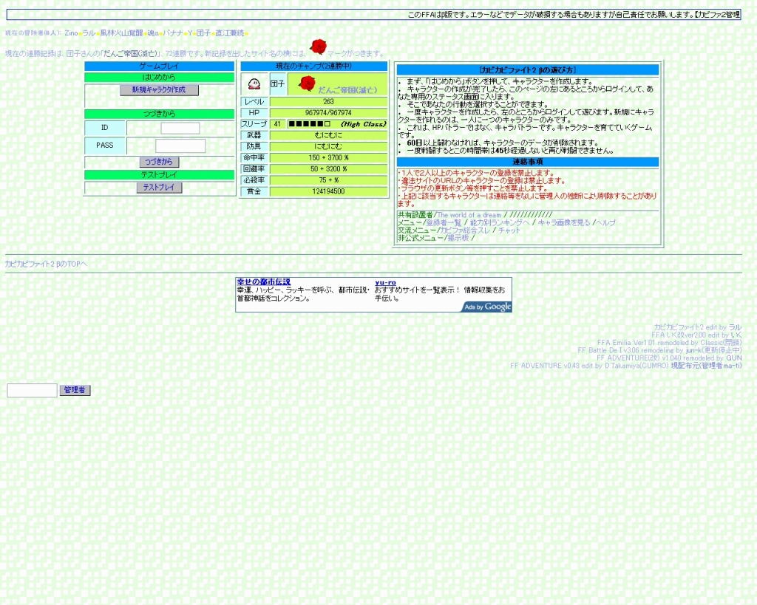This screenshot has height=605, width=757.
Task: Click the つづきから login button
Action: tap(159, 162)
